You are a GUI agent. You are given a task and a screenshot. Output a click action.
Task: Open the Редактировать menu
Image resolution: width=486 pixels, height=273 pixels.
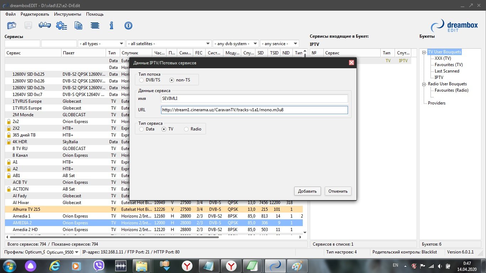[x=35, y=14]
